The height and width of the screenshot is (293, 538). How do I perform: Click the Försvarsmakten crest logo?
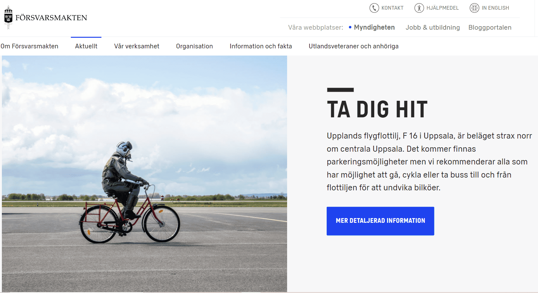(8, 17)
